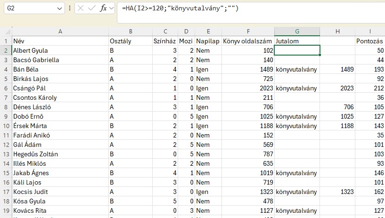Select the cell 'Birkás Lajos'
The image size is (385, 218).
[60, 79]
